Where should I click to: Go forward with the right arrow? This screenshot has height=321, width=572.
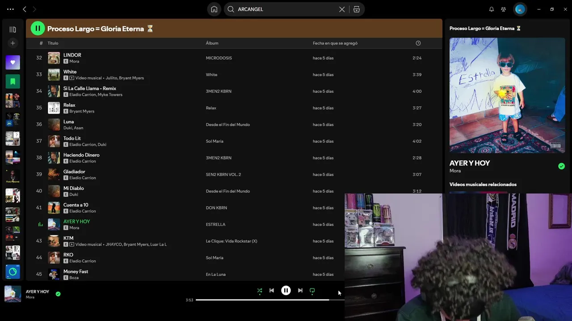[x=34, y=9]
